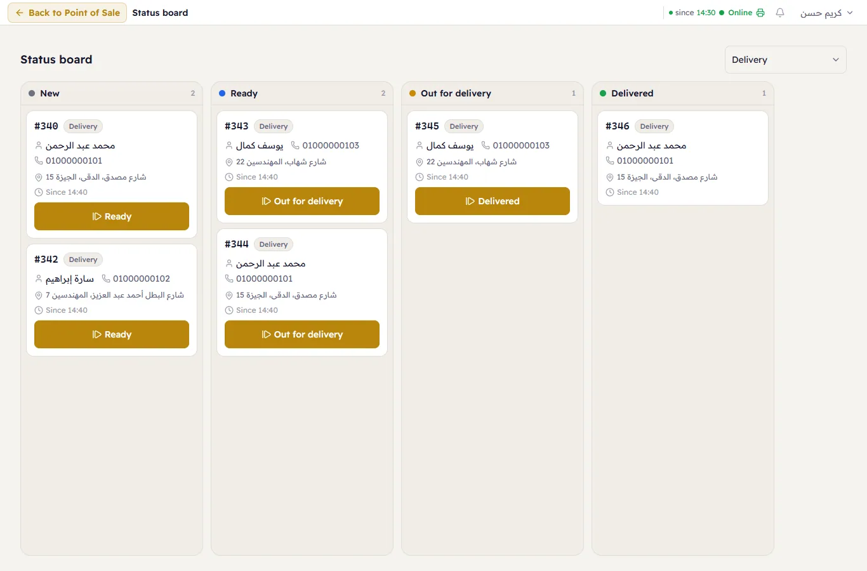The height and width of the screenshot is (571, 867).
Task: Open the Delivery filter dropdown
Action: tap(785, 60)
